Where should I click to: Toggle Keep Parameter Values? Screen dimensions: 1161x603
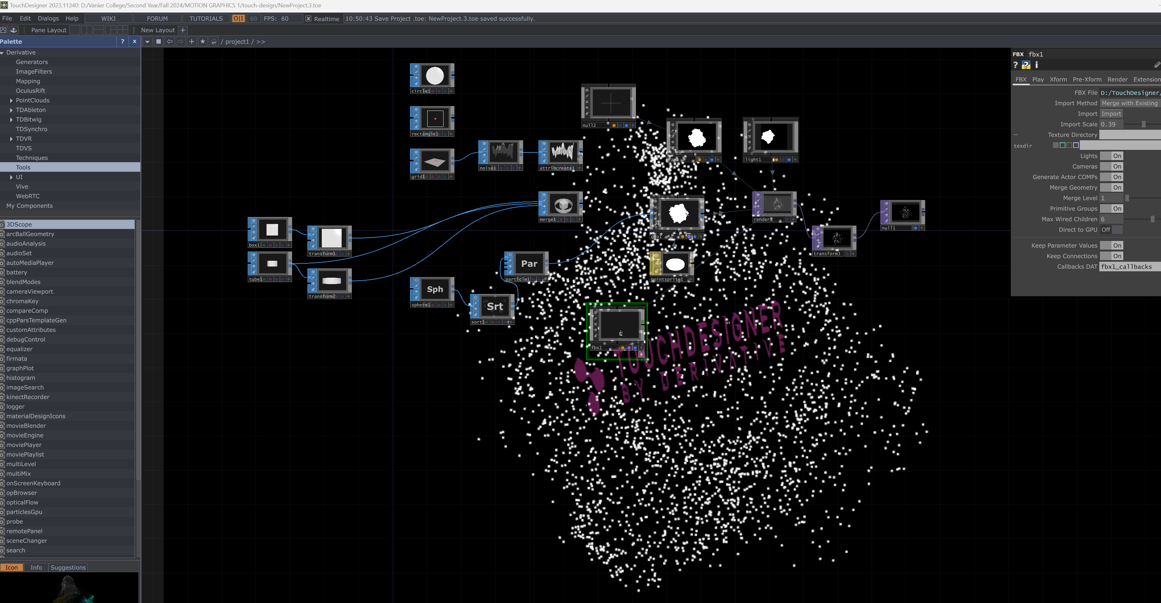pos(1111,246)
